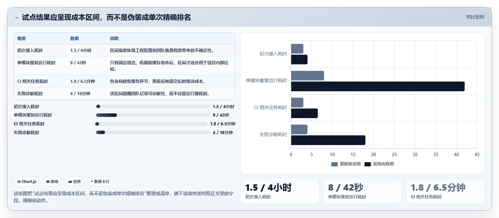The image size is (499, 218).
Task: Click the gray 初次接入耗时 chart bar
Action: (297, 49)
